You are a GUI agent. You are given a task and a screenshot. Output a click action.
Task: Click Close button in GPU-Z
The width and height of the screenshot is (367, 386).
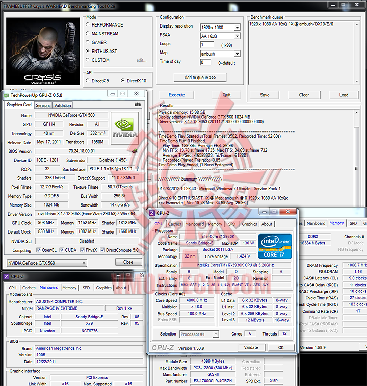click(128, 262)
